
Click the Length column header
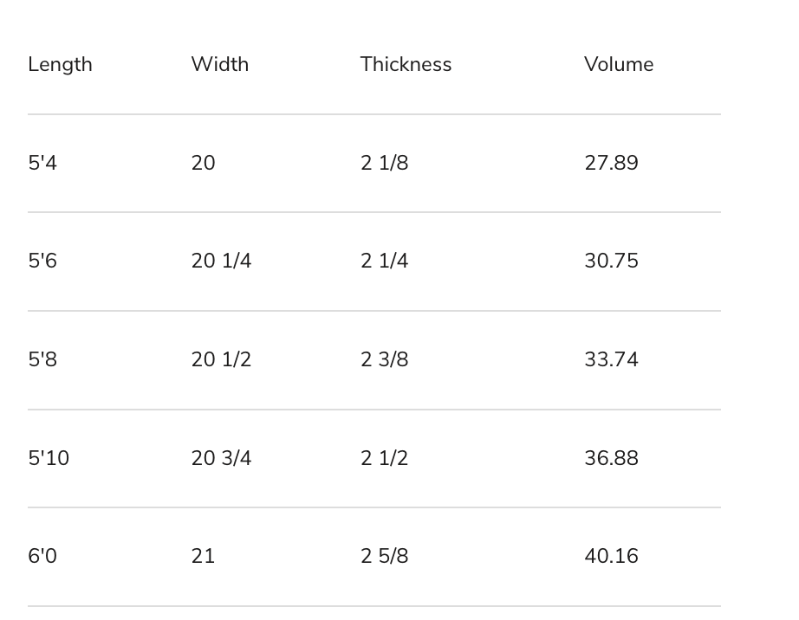[x=60, y=65]
